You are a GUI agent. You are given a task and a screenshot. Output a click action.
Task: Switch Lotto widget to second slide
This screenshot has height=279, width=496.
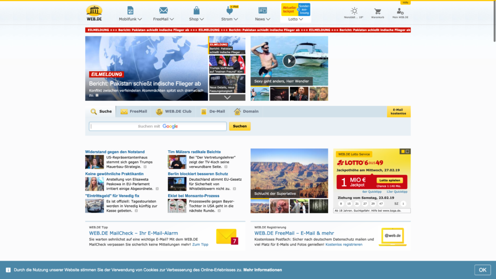pos(407,152)
